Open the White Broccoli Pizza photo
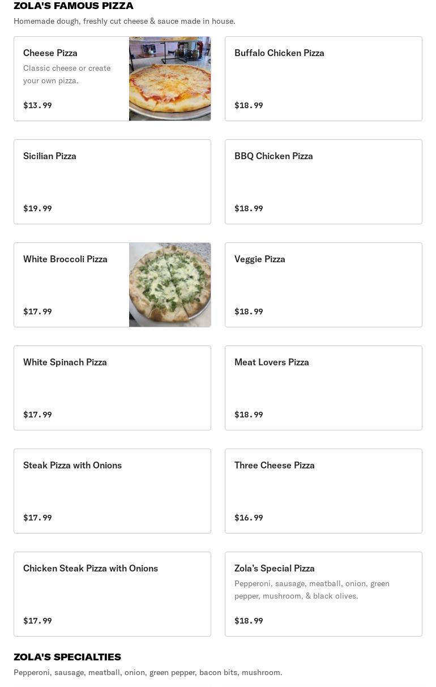436x687 pixels. pos(170,285)
